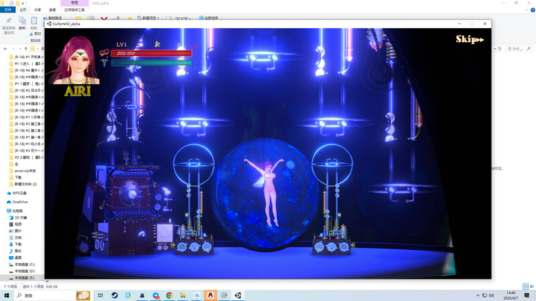Viewport: 536px width, 301px height.
Task: Skip the cutscene with the Skip button
Action: [470, 39]
